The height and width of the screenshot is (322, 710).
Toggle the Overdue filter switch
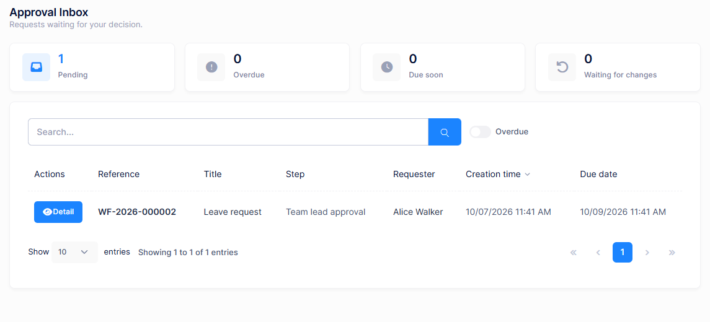coord(480,132)
